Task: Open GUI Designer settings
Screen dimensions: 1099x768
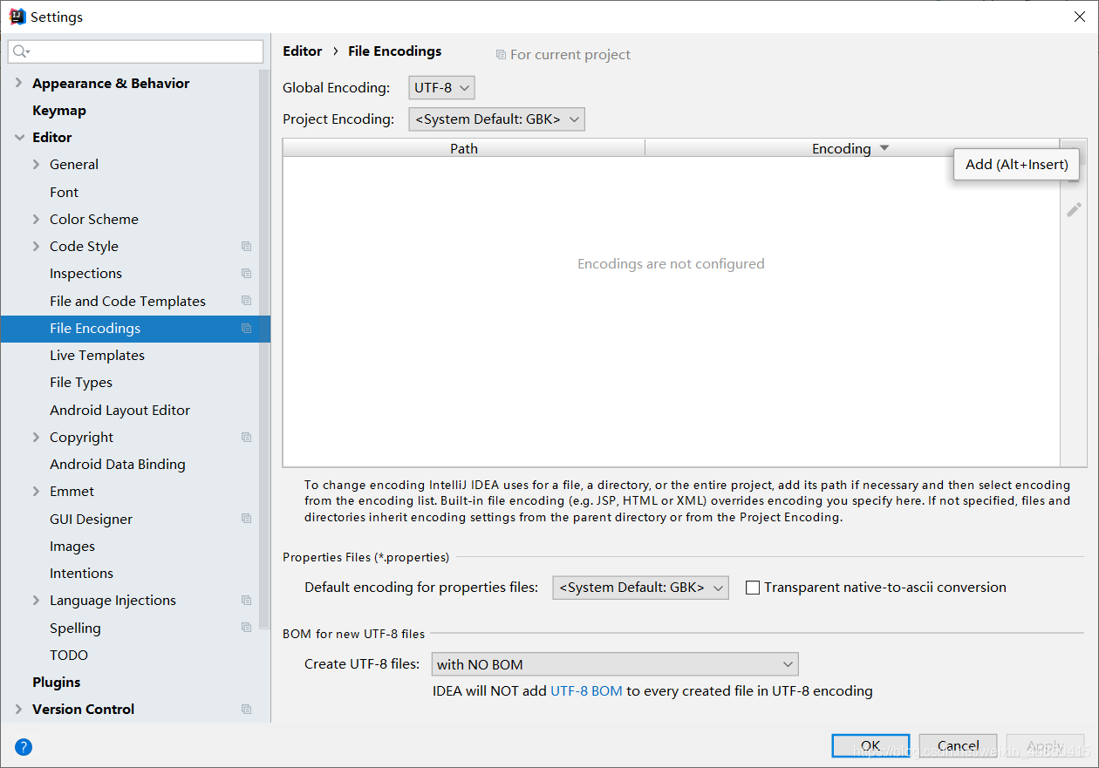Action: (91, 519)
